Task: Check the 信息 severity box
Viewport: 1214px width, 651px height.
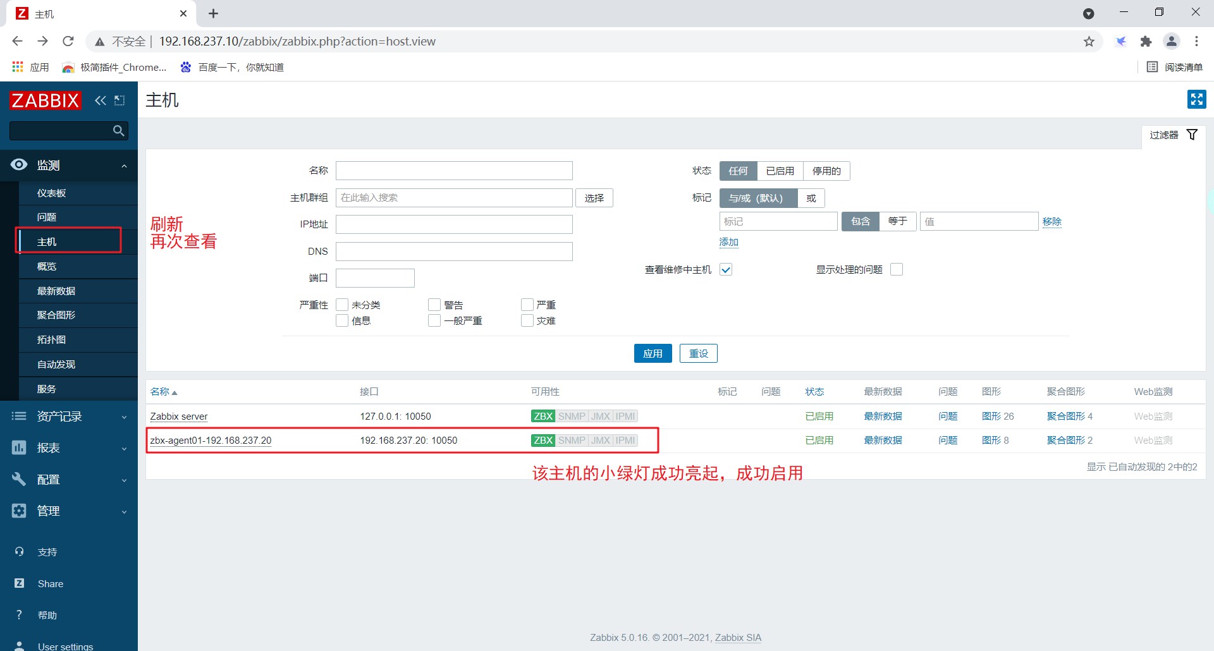Action: tap(342, 320)
